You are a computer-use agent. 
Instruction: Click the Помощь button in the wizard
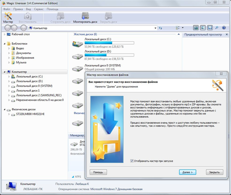point(98,172)
